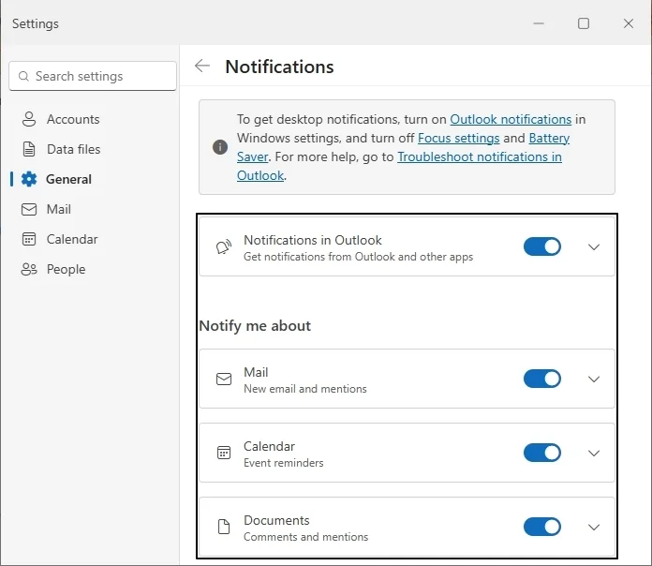This screenshot has height=566, width=652.
Task: Switch off Documents notifications toggle
Action: (542, 527)
